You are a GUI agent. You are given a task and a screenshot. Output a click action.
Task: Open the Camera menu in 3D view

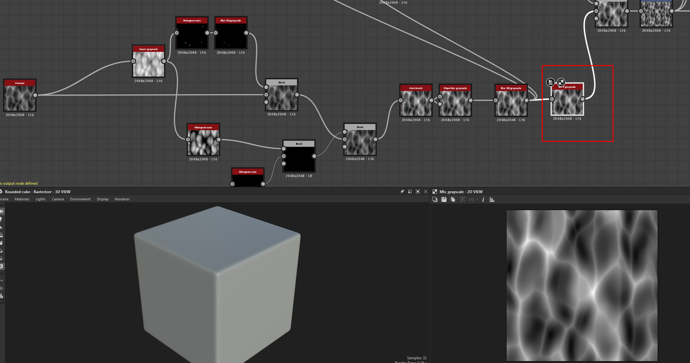click(58, 199)
